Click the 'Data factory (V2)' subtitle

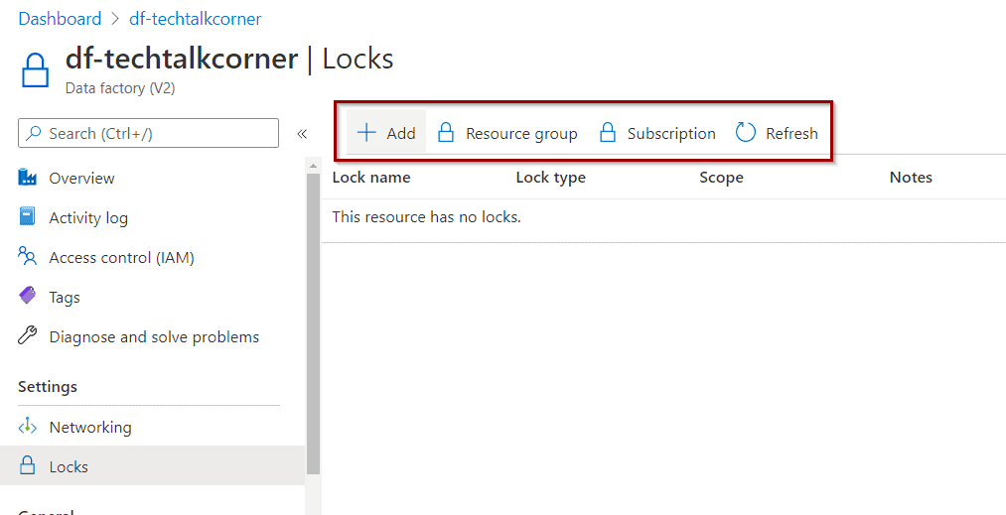point(120,88)
